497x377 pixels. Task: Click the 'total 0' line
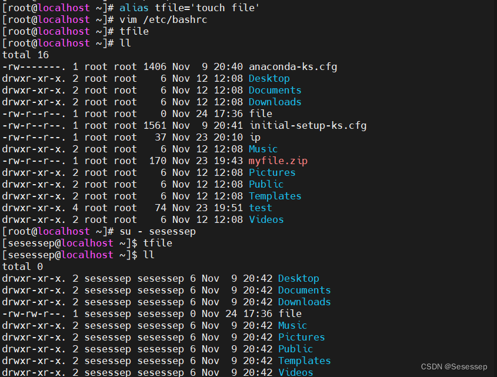(22, 266)
